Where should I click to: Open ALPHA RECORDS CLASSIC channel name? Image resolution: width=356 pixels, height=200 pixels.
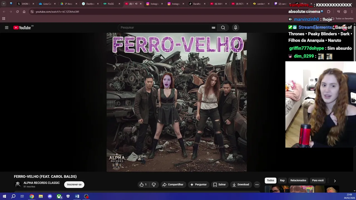tap(42, 183)
